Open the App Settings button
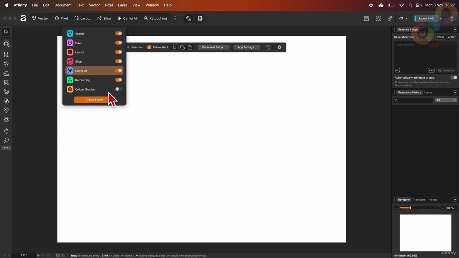459x258 pixels. (x=247, y=47)
